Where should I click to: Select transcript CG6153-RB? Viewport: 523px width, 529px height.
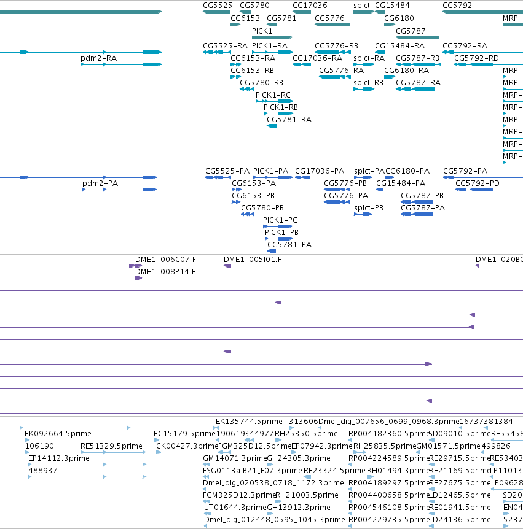(x=252, y=71)
